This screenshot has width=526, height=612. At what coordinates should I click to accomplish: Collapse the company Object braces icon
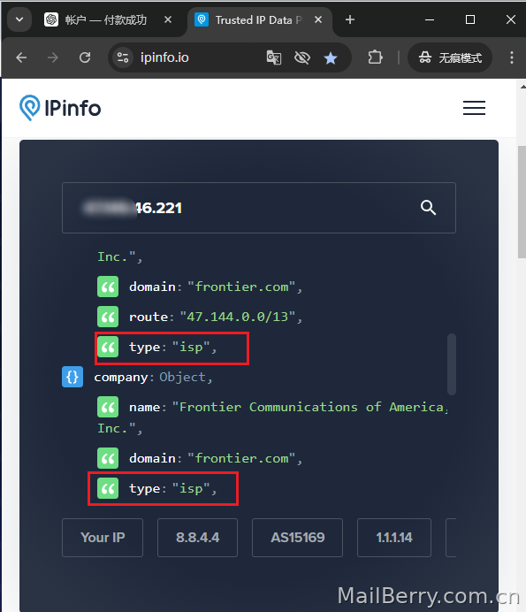pyautogui.click(x=72, y=377)
